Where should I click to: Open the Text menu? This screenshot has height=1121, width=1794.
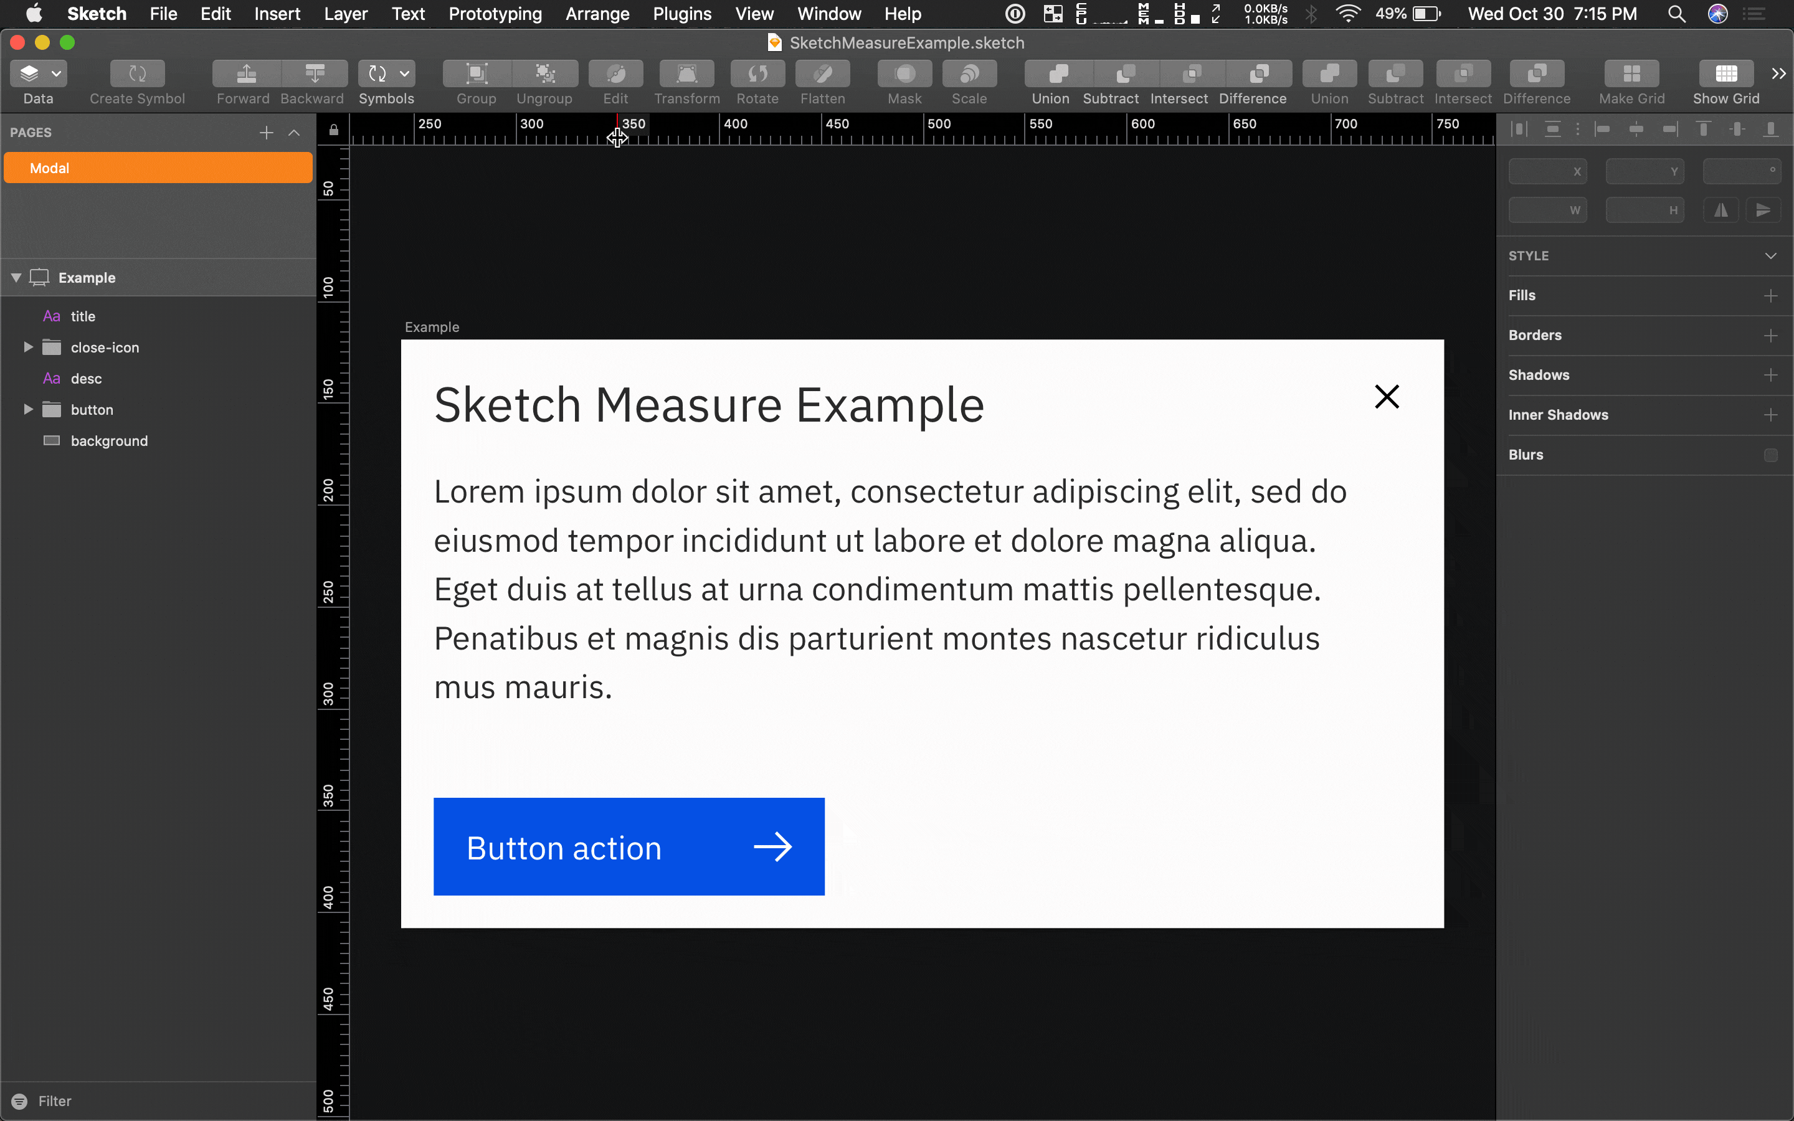[x=408, y=13]
